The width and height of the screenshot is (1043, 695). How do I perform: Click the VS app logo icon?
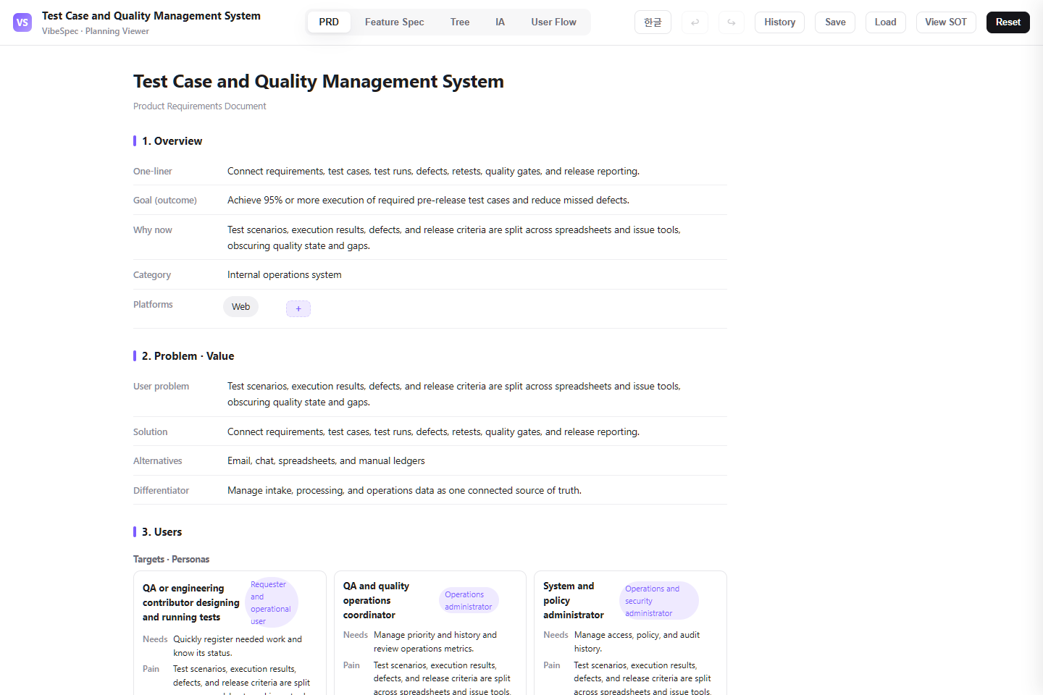pyautogui.click(x=22, y=22)
